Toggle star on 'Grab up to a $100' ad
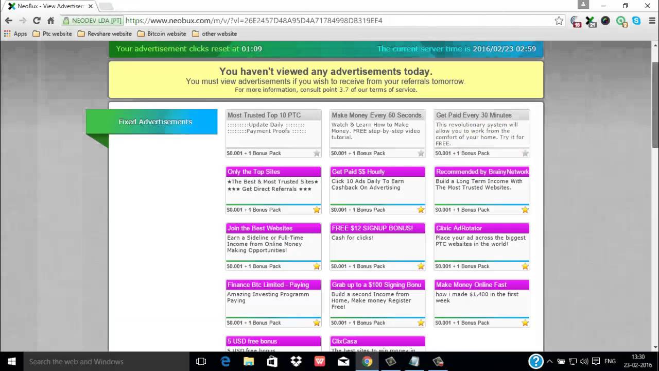The image size is (659, 371). 421,323
